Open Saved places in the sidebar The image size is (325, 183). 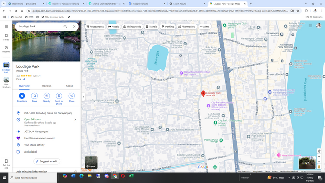click(x=6, y=37)
